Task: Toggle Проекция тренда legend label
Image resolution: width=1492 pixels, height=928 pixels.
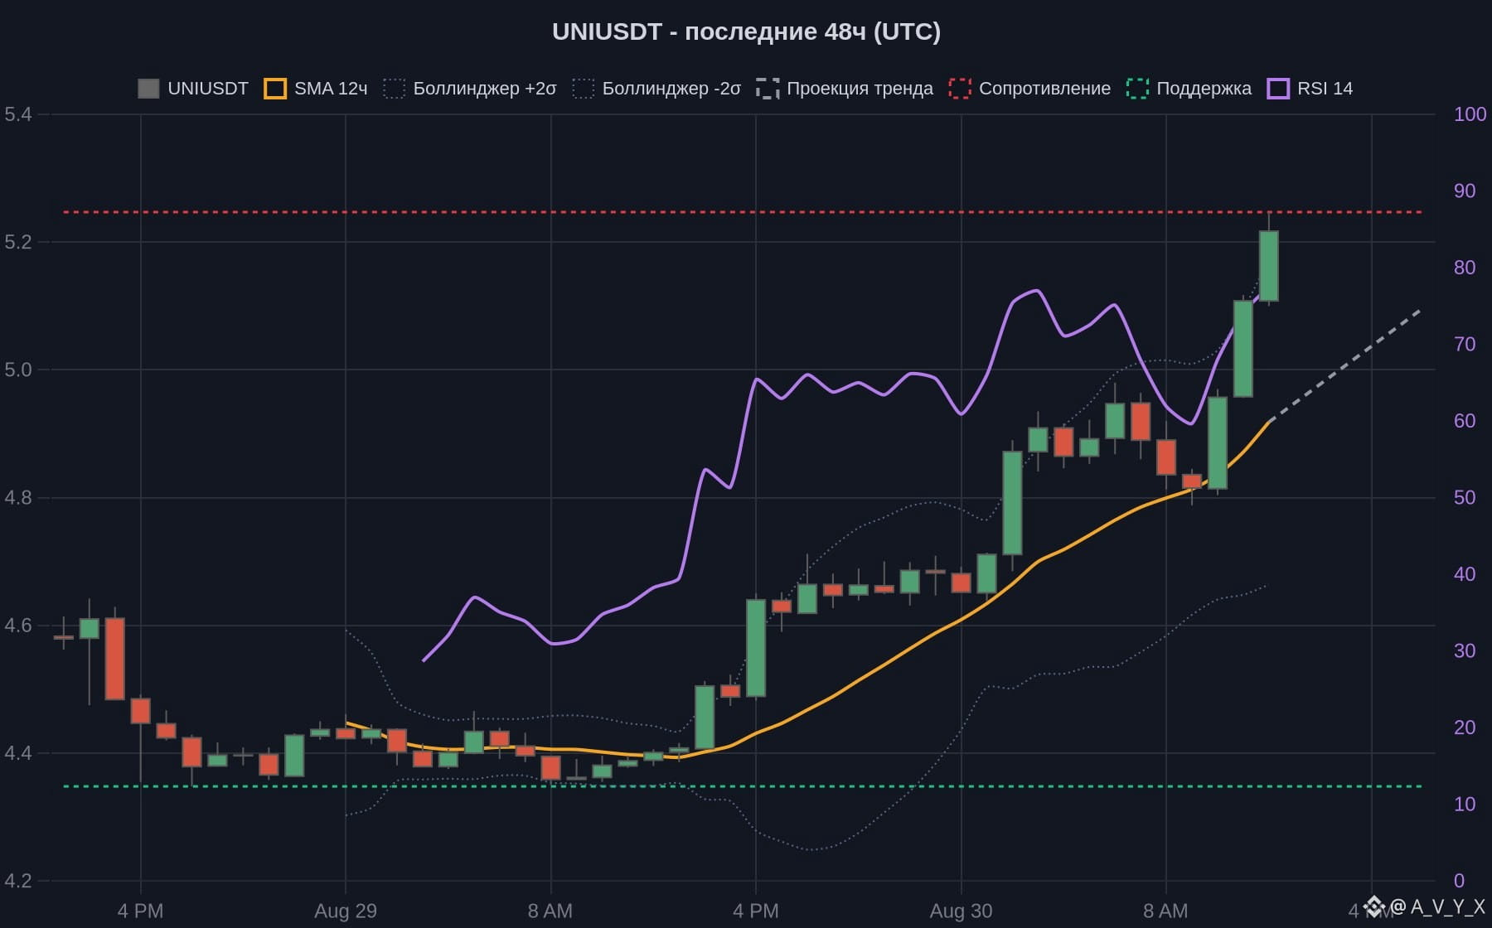Action: (x=860, y=89)
